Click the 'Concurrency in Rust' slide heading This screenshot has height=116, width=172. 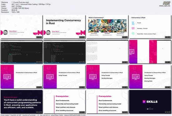[x=138, y=18]
